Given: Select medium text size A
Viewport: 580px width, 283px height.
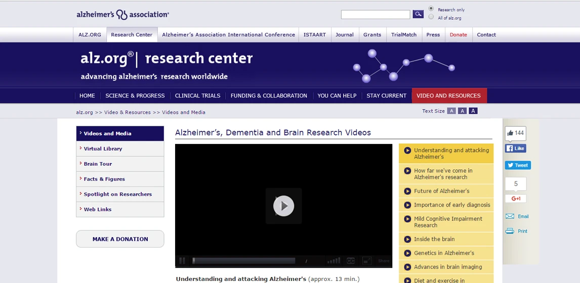Looking at the screenshot, I should click(x=463, y=111).
